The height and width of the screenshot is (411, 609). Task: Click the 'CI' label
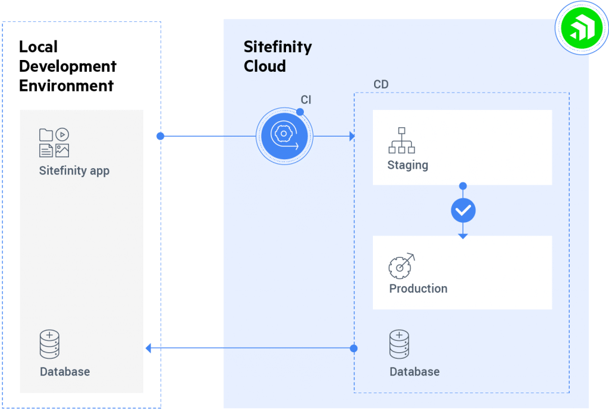(306, 100)
